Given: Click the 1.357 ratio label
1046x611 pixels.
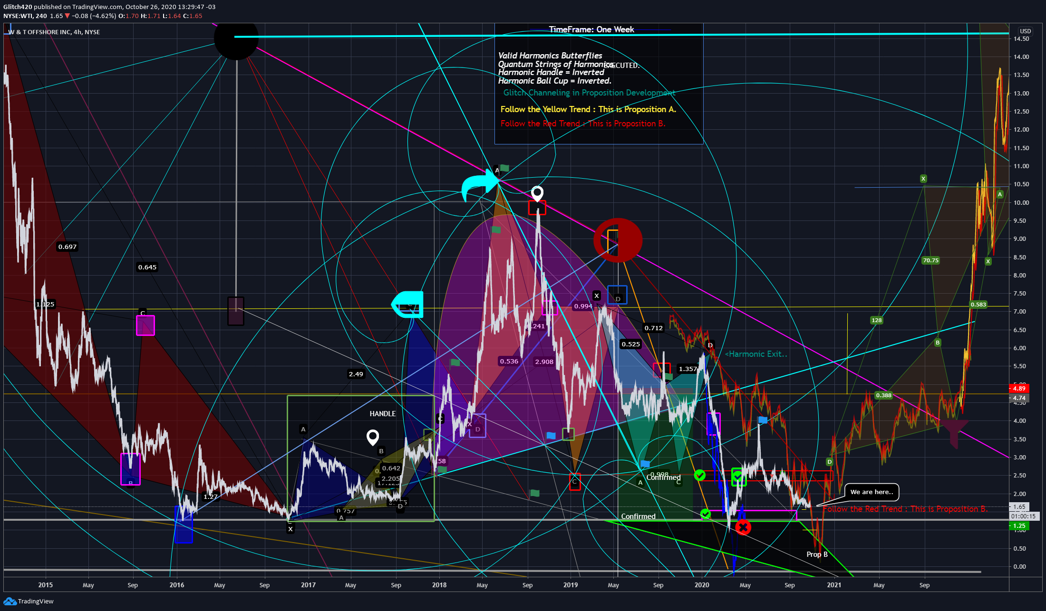Looking at the screenshot, I should tap(688, 369).
